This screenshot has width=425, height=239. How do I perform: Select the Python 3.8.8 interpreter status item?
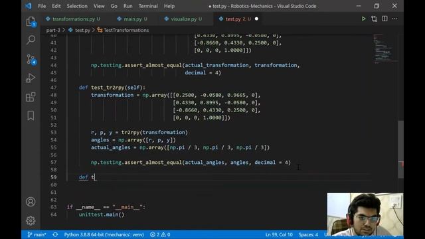click(x=104, y=234)
